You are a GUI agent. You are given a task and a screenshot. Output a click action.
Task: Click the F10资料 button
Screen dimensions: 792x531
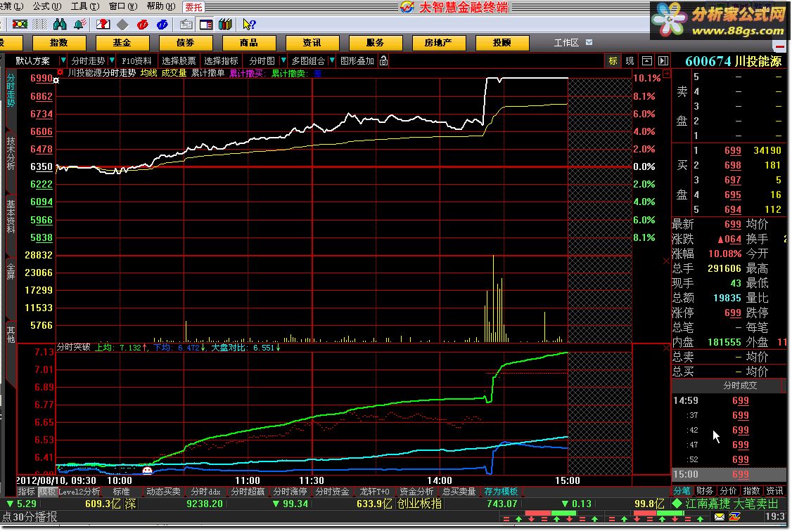pos(136,61)
